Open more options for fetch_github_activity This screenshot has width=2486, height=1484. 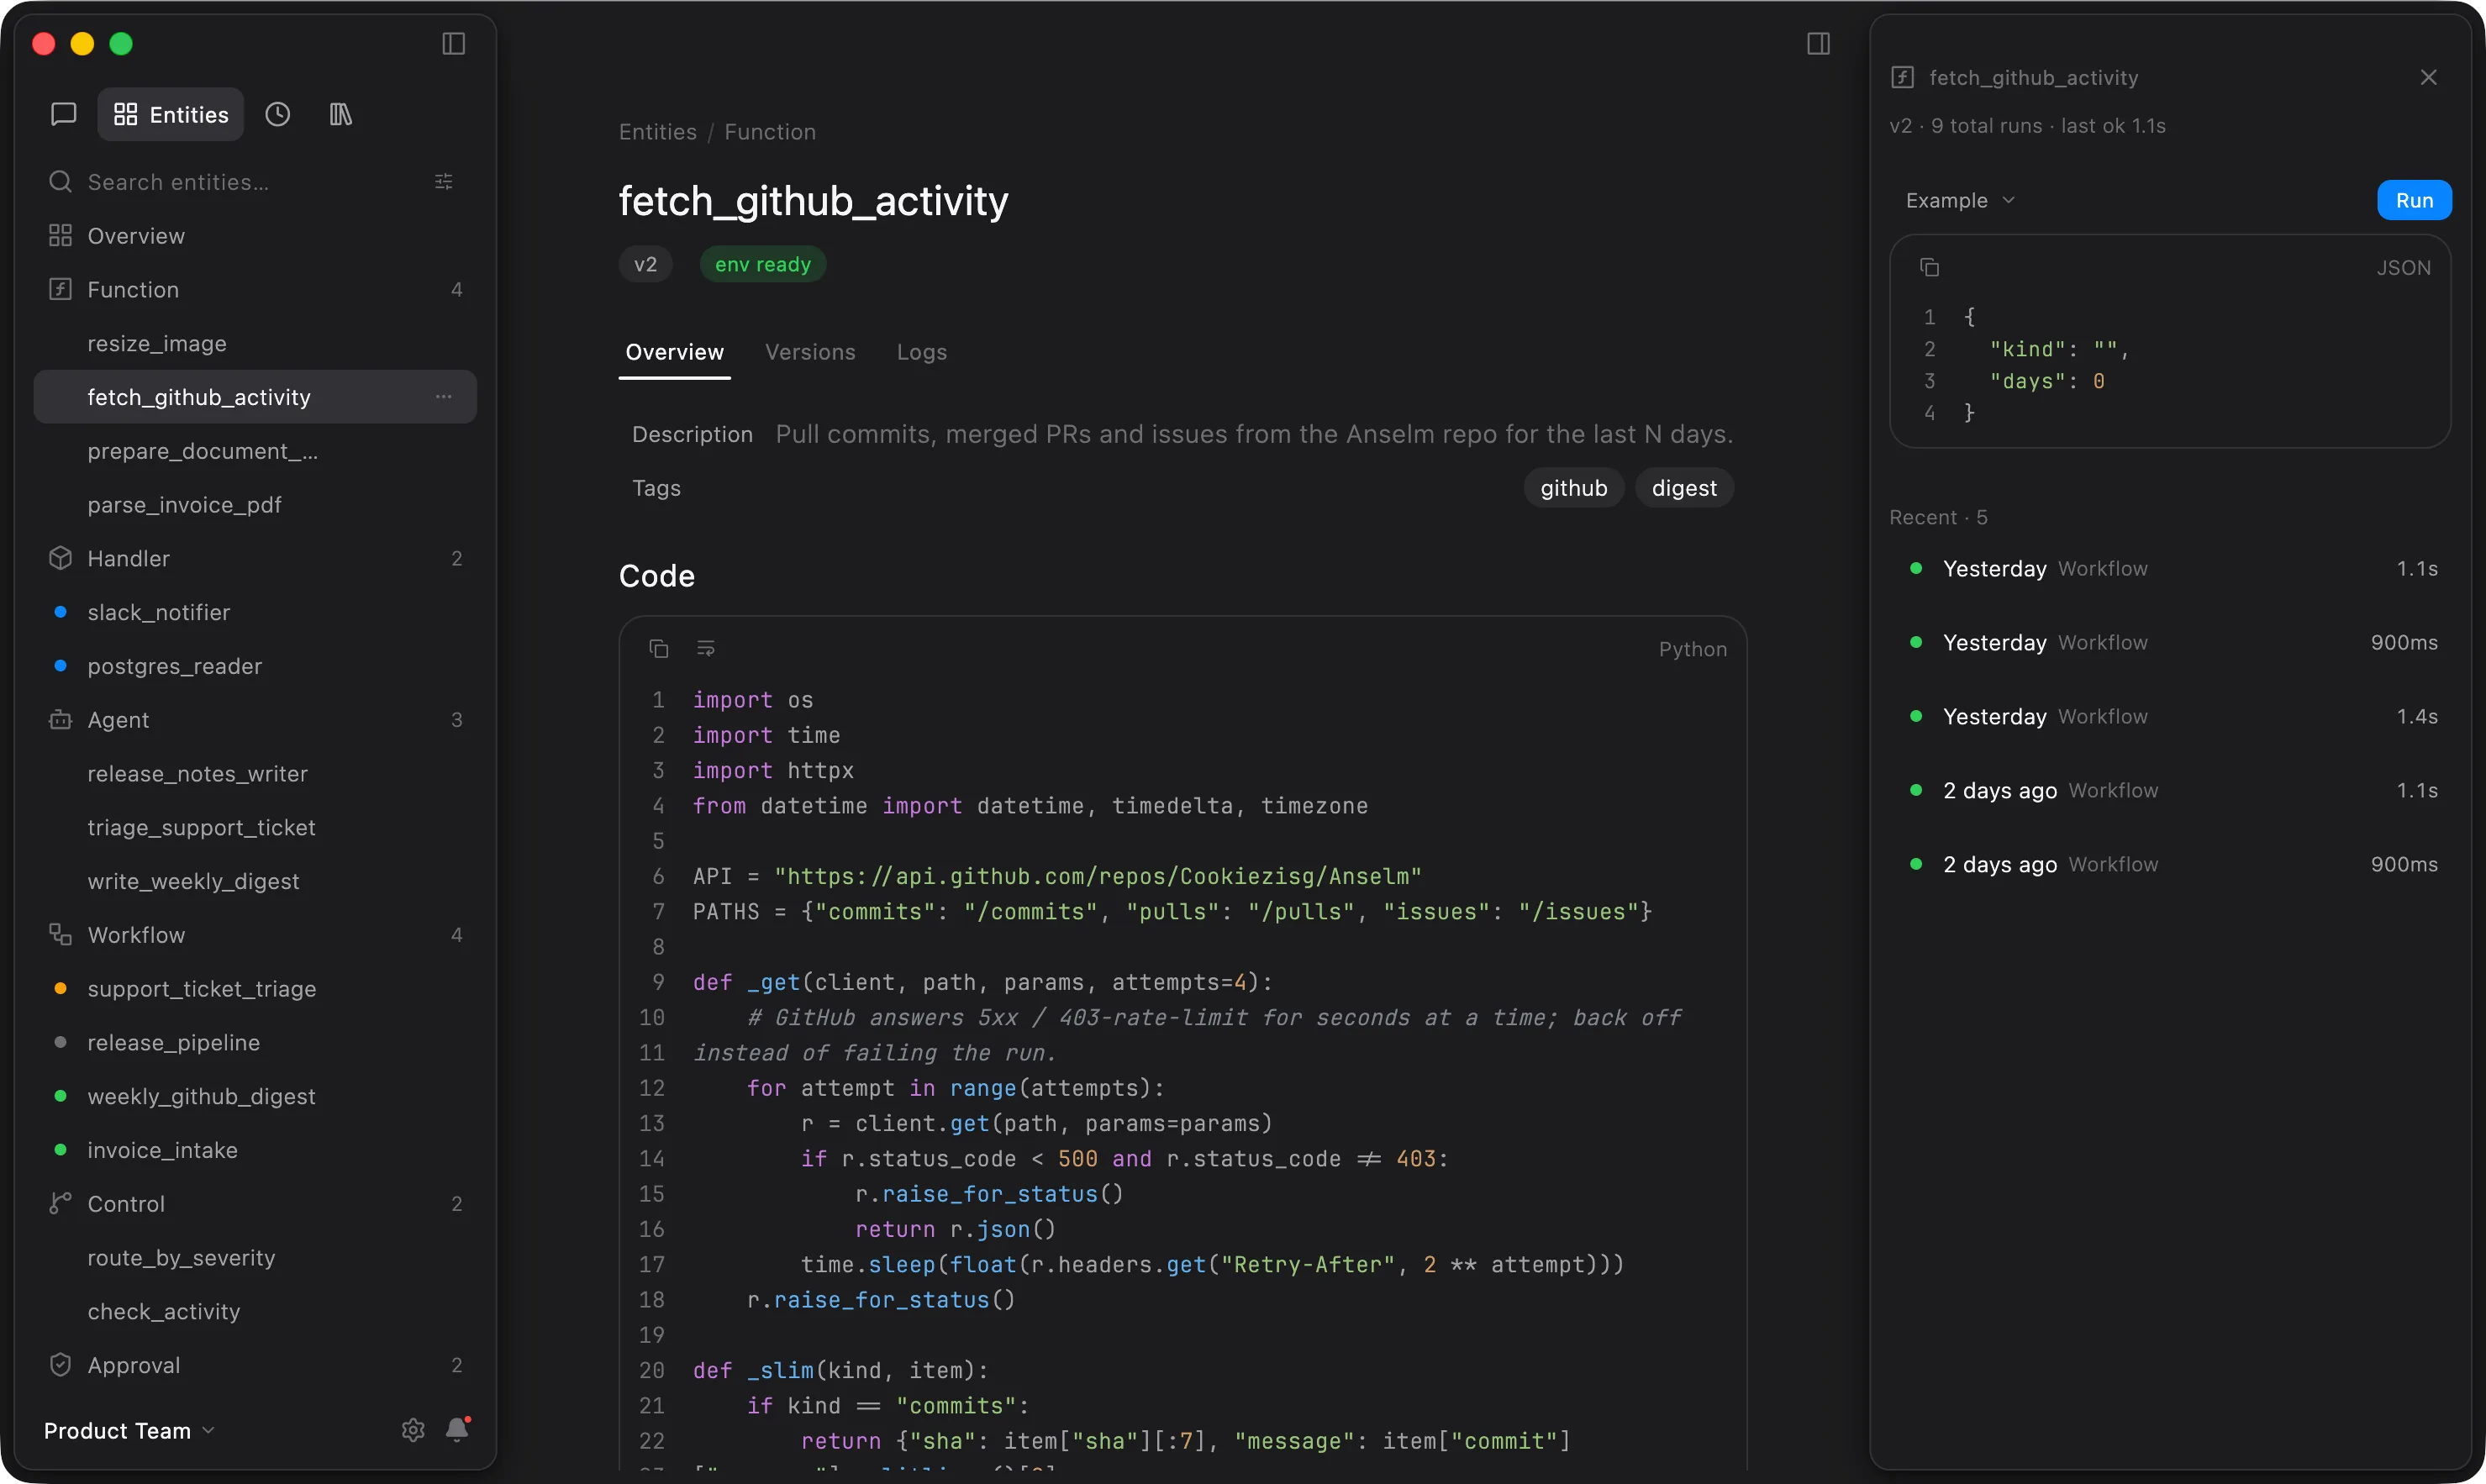coord(444,397)
